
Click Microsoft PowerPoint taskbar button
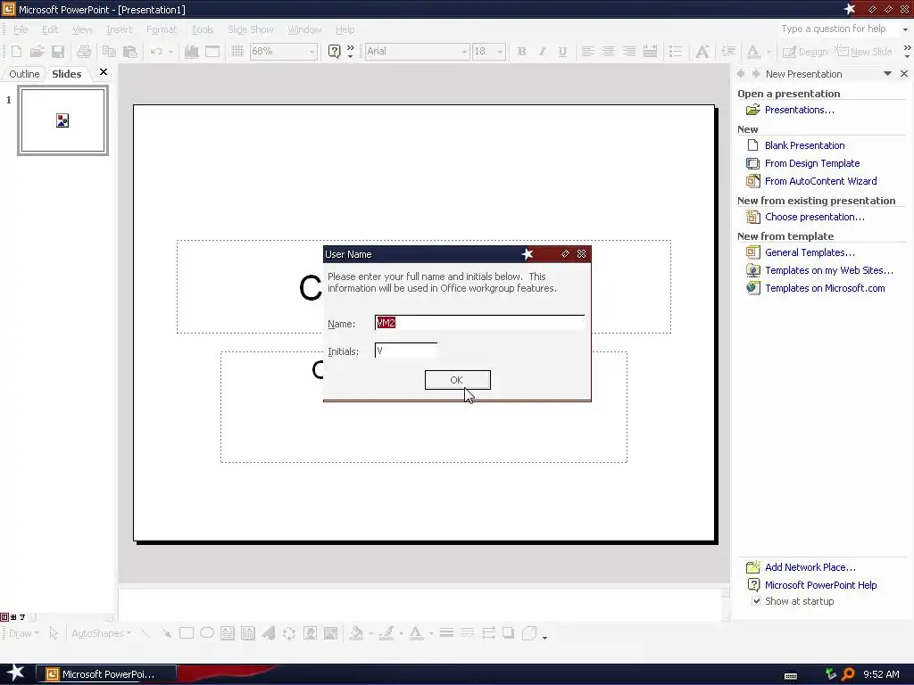tap(106, 674)
